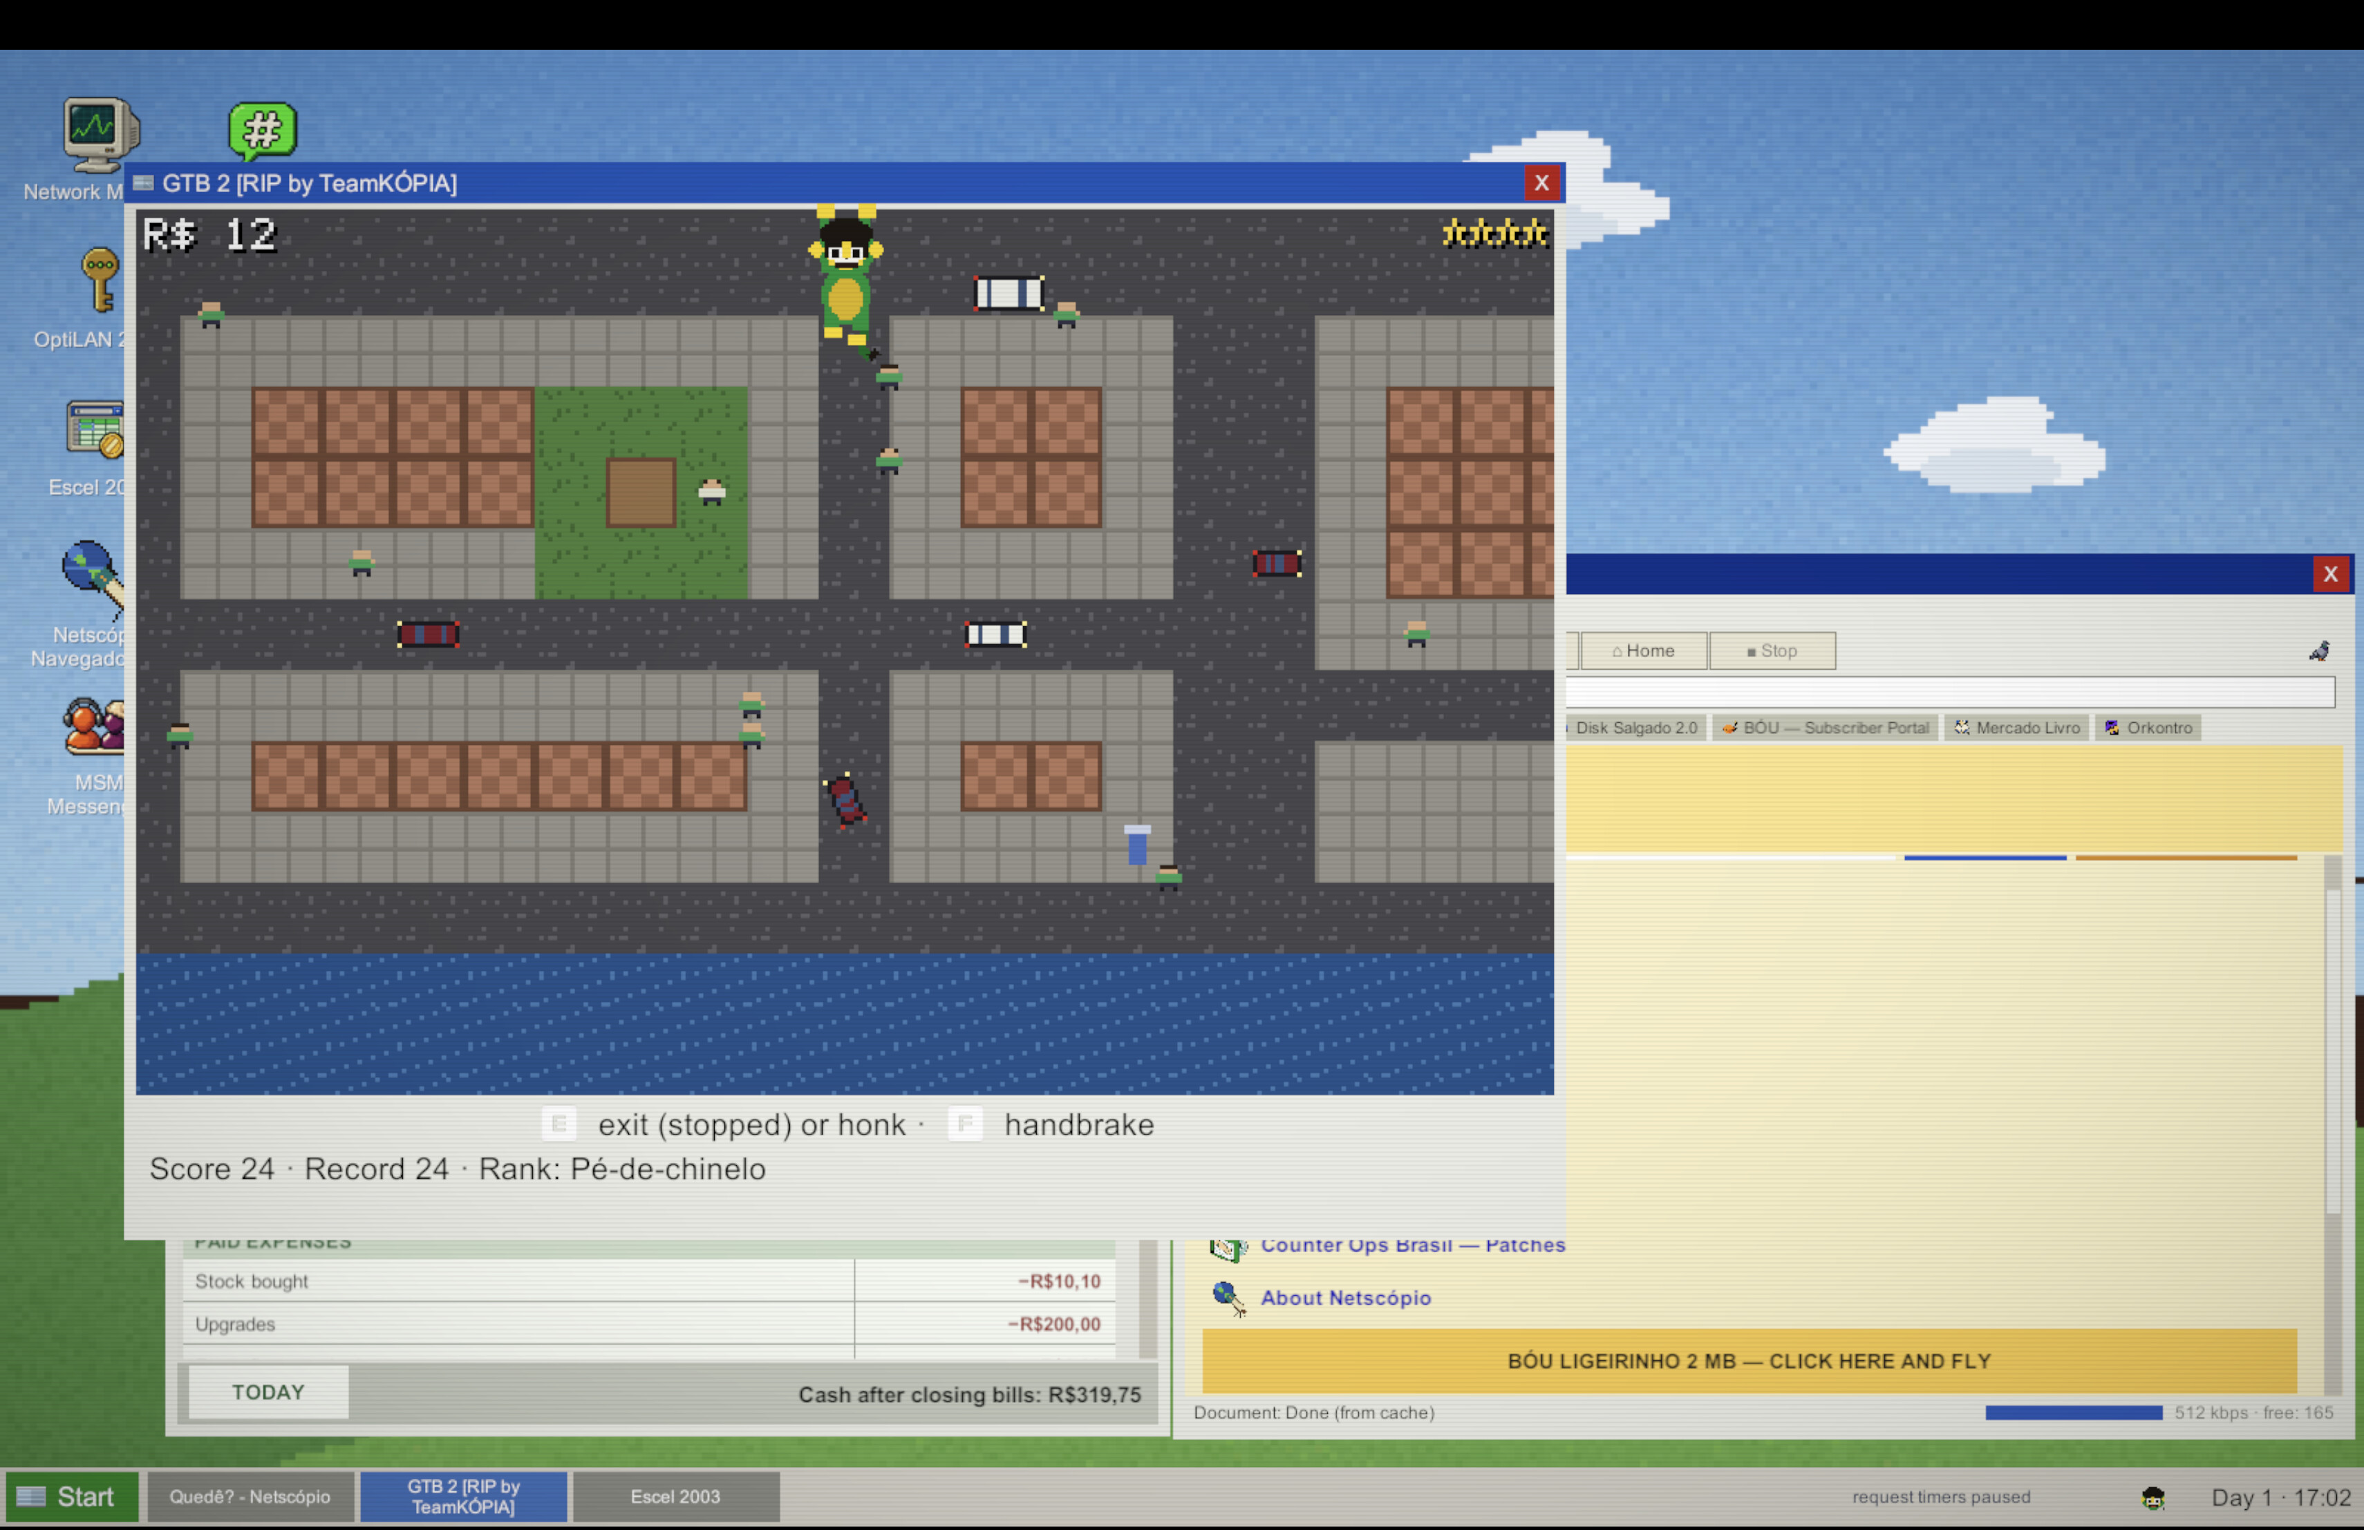The height and width of the screenshot is (1530, 2364).
Task: Click the −R$200,00 Upgrades value
Action: click(1054, 1325)
